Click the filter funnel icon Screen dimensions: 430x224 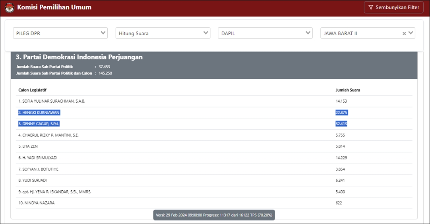(x=370, y=8)
